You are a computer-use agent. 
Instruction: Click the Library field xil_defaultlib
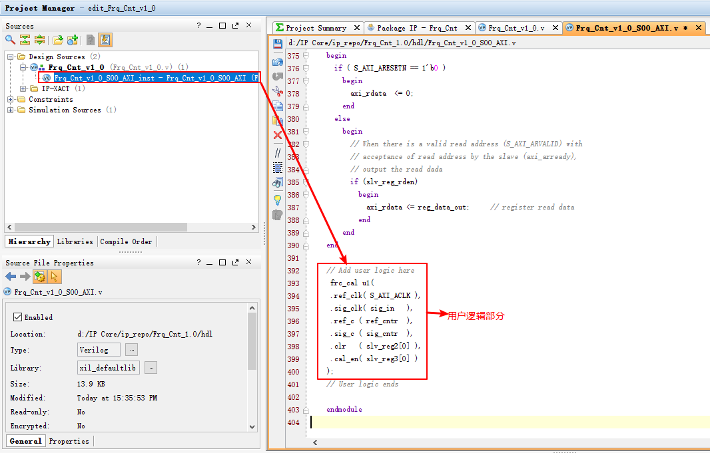click(109, 368)
